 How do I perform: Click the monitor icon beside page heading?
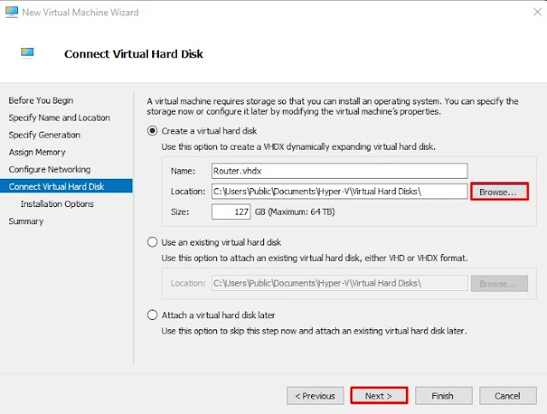pos(27,52)
